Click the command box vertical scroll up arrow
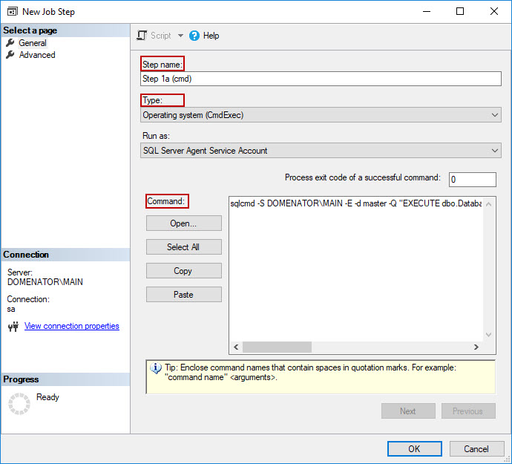This screenshot has width=512, height=464. pos(488,204)
